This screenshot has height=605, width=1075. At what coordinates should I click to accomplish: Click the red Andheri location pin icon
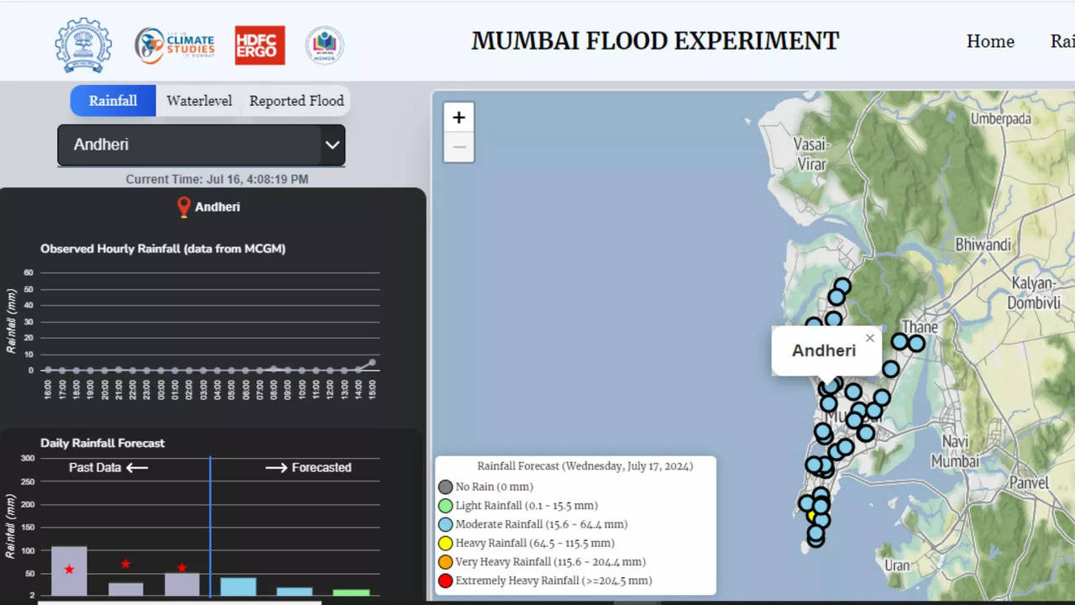pyautogui.click(x=184, y=207)
